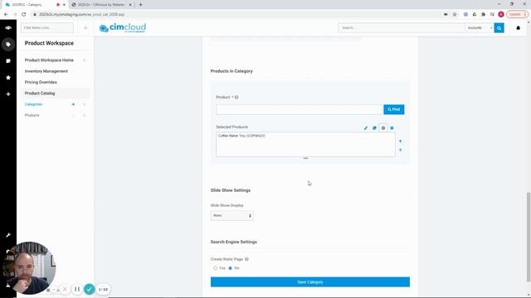This screenshot has height=298, width=531.
Task: Grab the list box resize handle
Action: click(305, 158)
